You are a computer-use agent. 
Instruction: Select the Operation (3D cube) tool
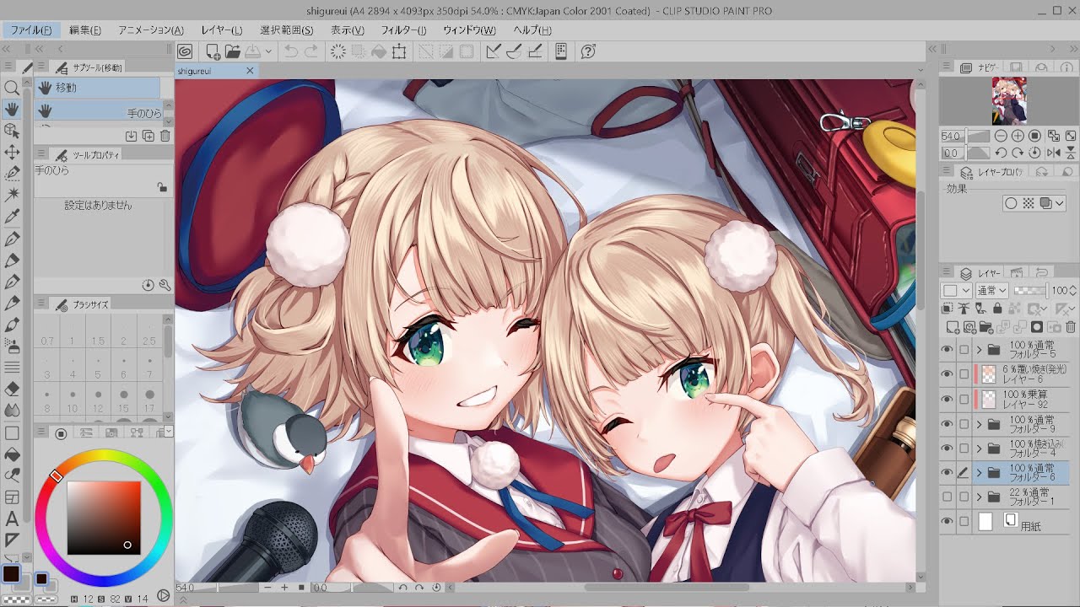click(12, 131)
